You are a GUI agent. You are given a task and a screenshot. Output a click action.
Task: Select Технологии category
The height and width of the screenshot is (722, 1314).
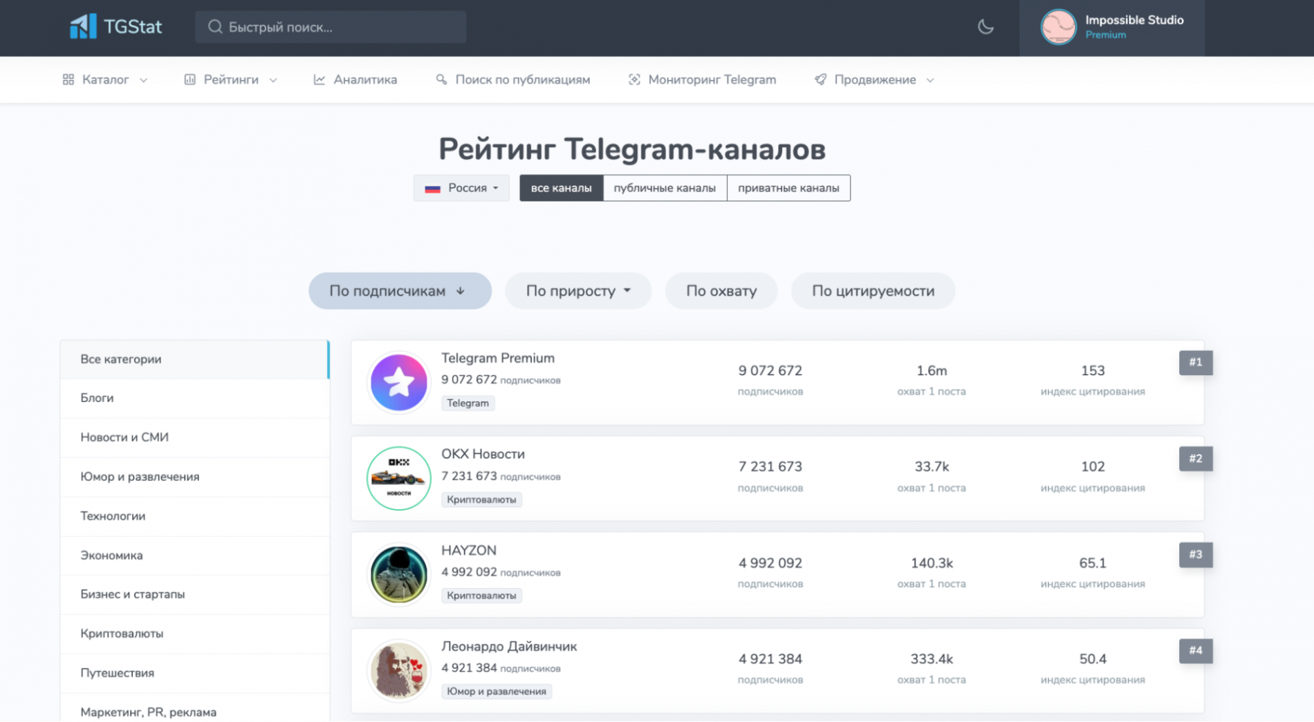pyautogui.click(x=194, y=516)
